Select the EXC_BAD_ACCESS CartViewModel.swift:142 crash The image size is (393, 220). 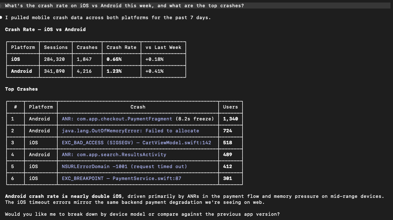pos(136,143)
